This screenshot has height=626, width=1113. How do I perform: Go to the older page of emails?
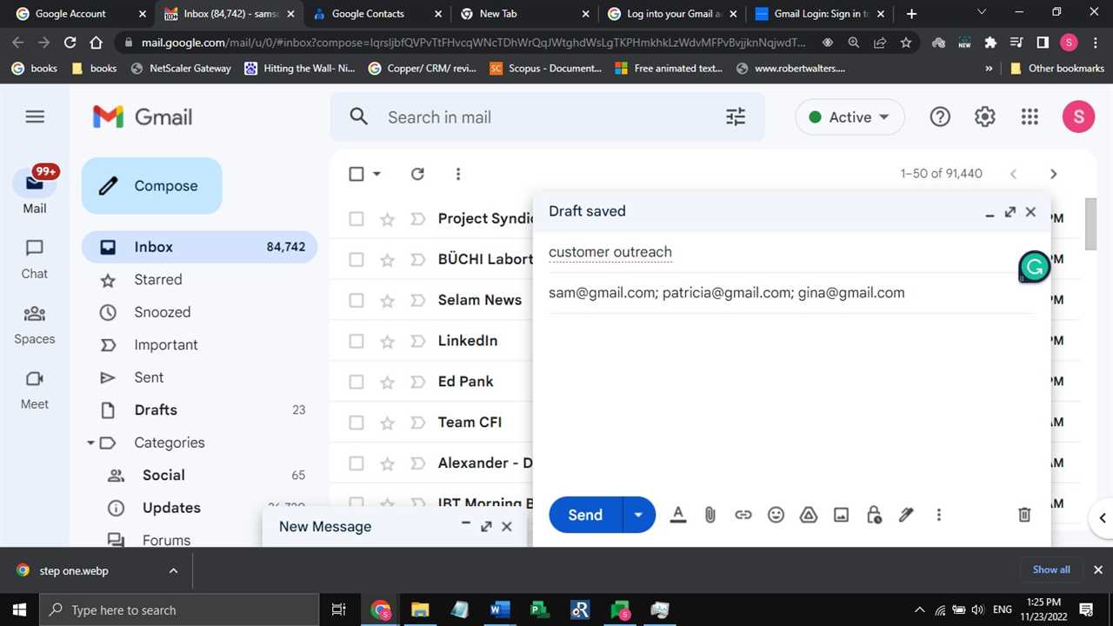tap(1053, 174)
